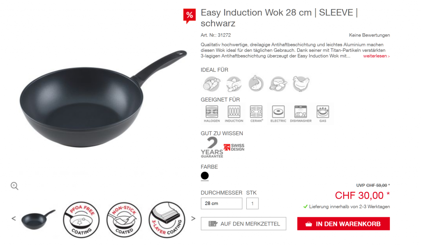Viewport: 421px width, 246px height.
Task: Click the magnifier zoom icon under the wok image
Action: 14,186
